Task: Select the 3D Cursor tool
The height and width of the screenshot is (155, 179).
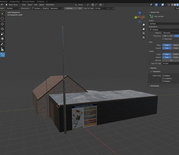Action: [x=3, y=19]
